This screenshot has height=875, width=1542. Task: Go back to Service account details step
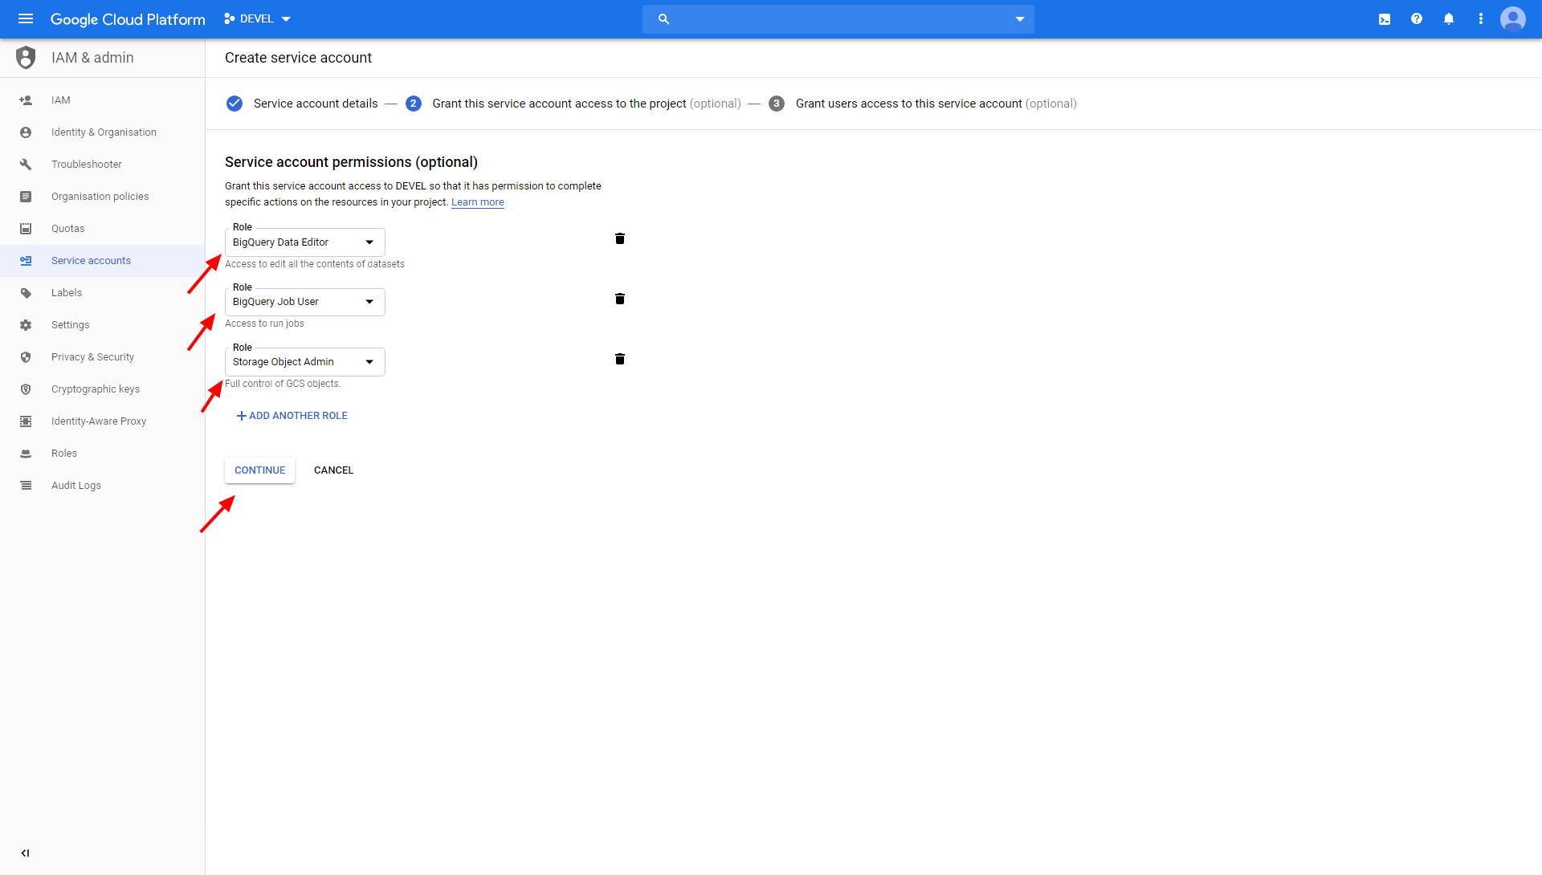point(302,104)
